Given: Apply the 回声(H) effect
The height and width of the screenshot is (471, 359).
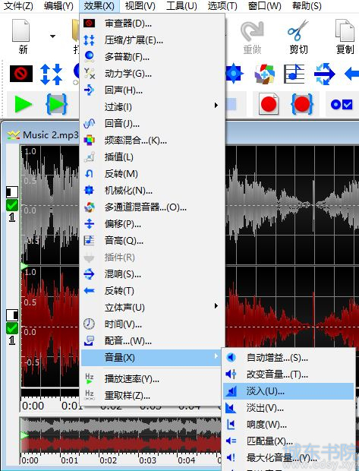Looking at the screenshot, I should tap(153, 90).
